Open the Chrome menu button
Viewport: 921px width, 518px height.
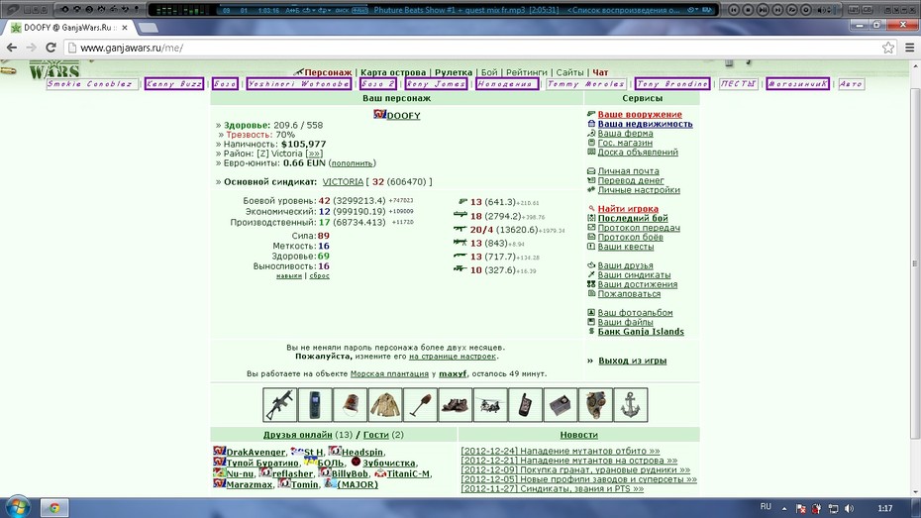909,48
